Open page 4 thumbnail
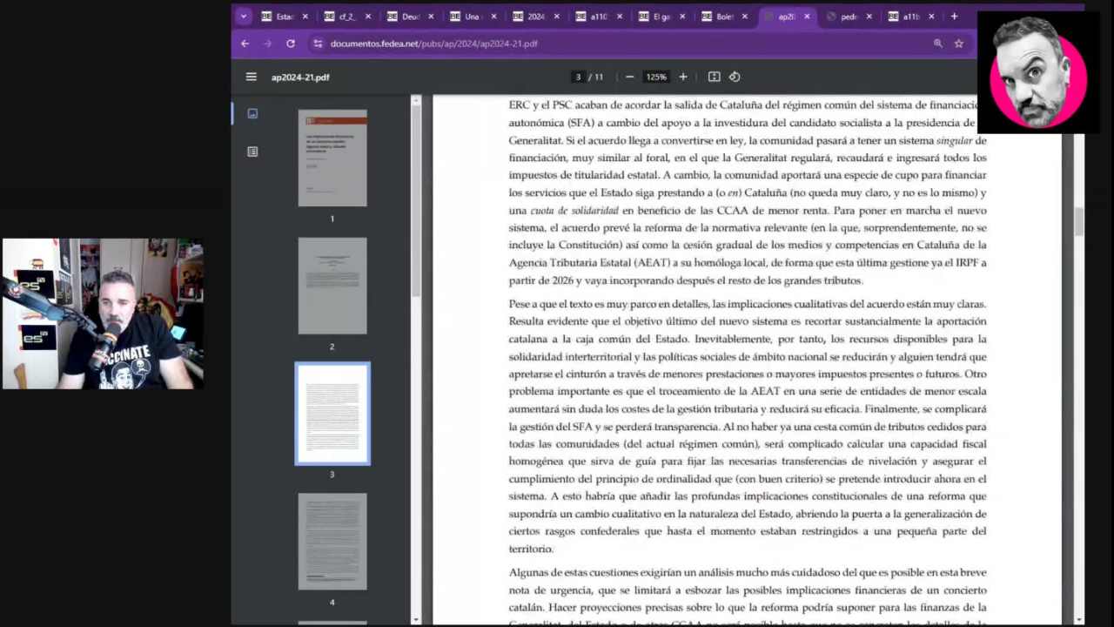1114x627 pixels. point(332,542)
